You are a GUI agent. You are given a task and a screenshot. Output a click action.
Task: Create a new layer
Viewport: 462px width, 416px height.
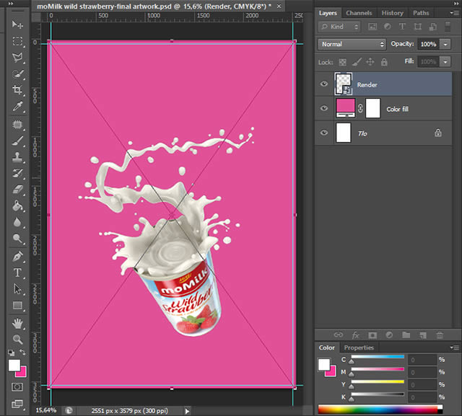click(x=423, y=335)
